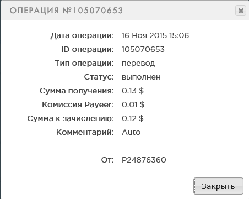The width and height of the screenshot is (249, 199).
Task: Click the Комментарий label
Action: (x=85, y=132)
